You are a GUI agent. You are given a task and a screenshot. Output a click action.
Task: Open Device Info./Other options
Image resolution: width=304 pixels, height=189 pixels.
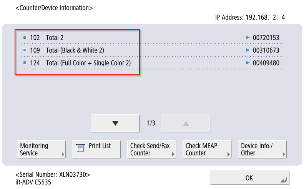click(262, 150)
